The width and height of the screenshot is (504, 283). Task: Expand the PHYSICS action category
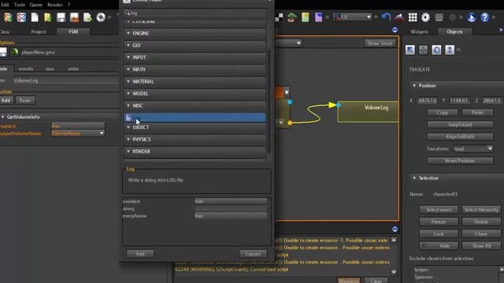coord(195,139)
